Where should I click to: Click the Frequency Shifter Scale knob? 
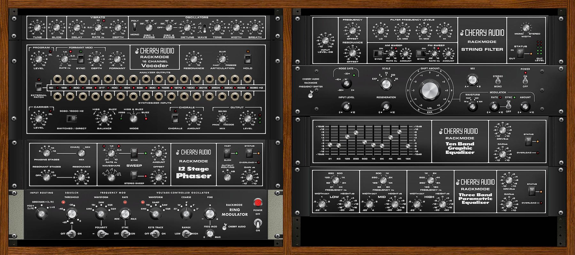point(386,84)
